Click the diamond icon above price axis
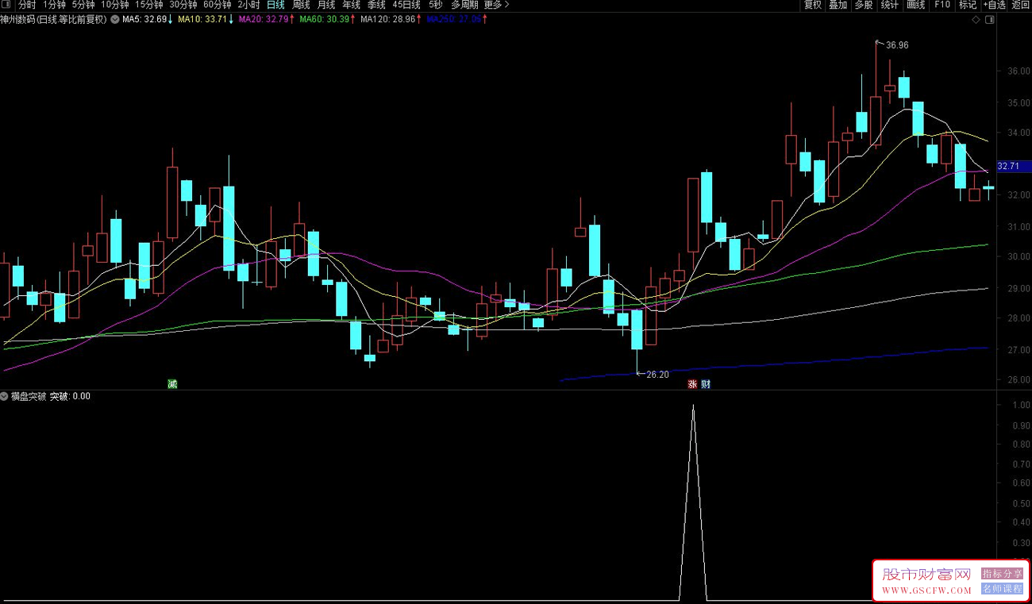 tap(976, 20)
